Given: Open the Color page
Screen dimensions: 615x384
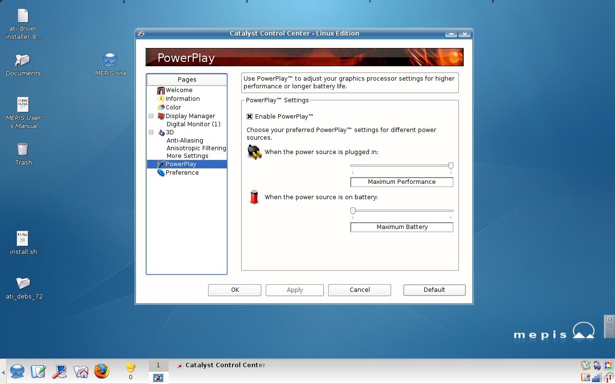Looking at the screenshot, I should pos(173,108).
